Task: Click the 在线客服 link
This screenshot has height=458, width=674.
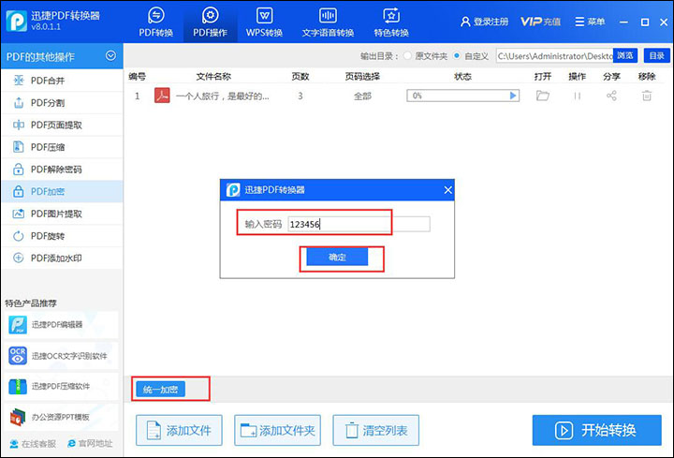Action: pos(33,443)
